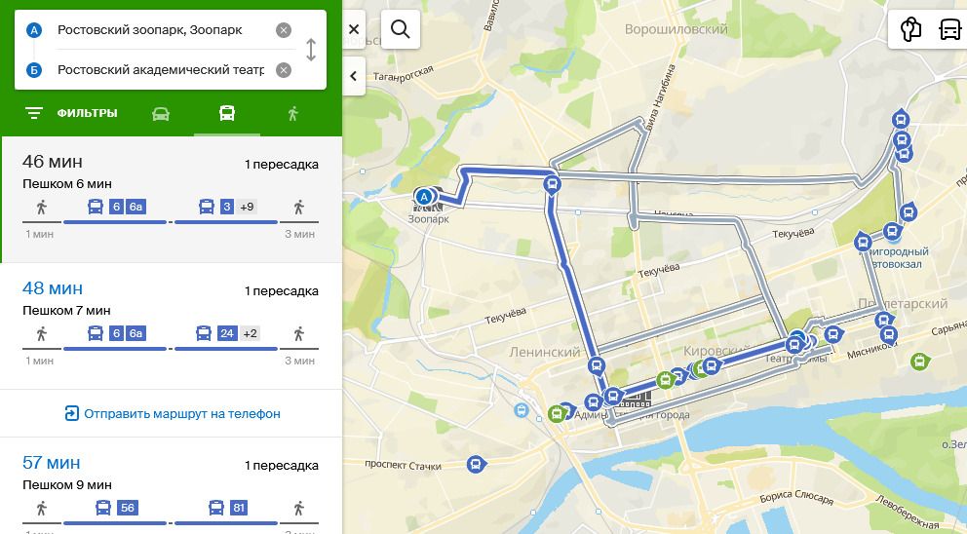
Task: Swap start and destination points
Action: (311, 50)
